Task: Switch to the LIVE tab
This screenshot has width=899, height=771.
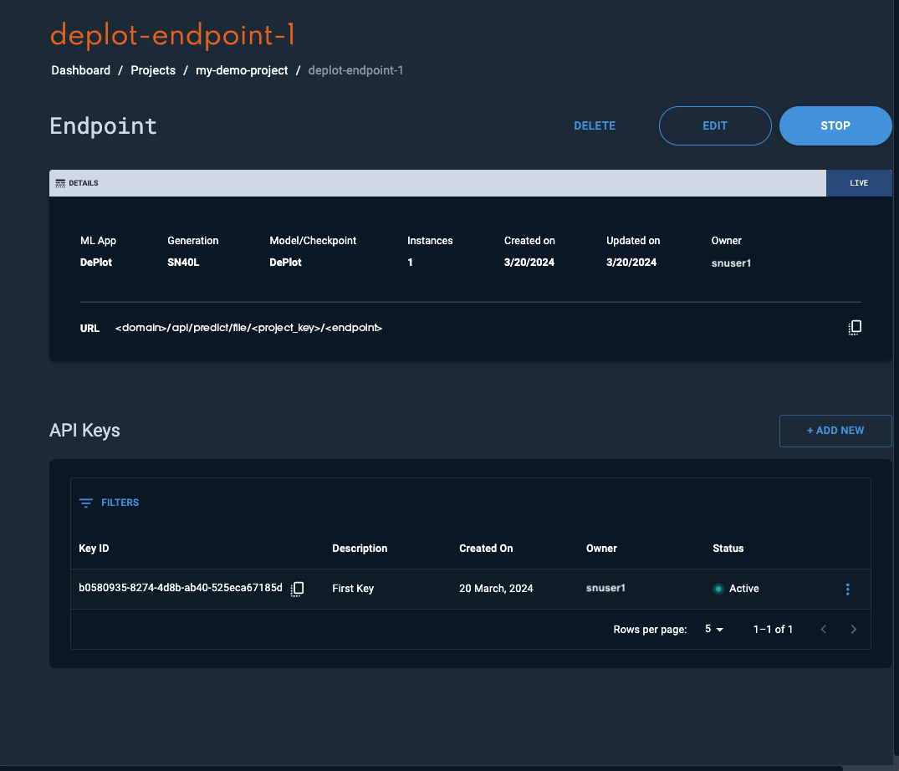Action: (860, 182)
